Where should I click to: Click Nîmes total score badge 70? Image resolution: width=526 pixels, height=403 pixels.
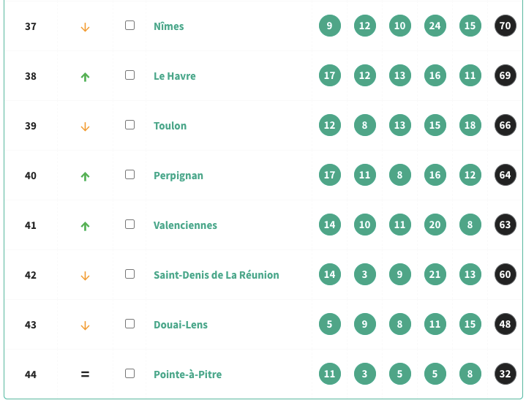(505, 26)
